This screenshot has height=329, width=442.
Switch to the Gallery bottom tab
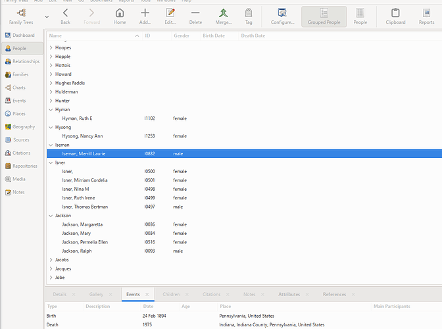tap(96, 294)
